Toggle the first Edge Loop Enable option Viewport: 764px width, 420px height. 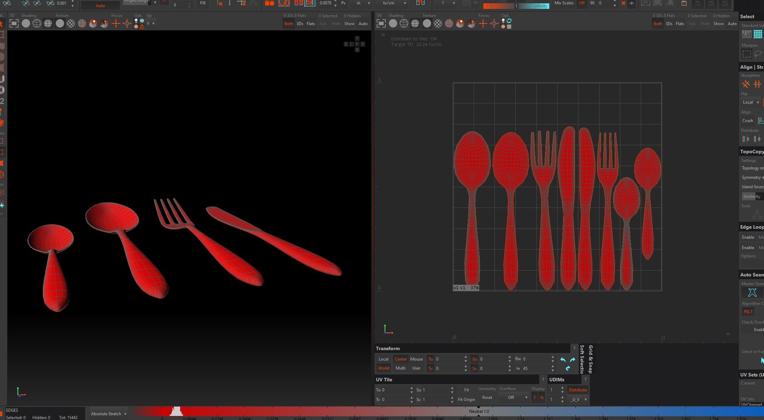[x=748, y=238]
